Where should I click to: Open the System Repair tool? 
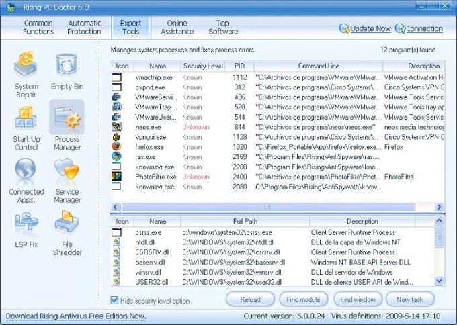pos(26,75)
